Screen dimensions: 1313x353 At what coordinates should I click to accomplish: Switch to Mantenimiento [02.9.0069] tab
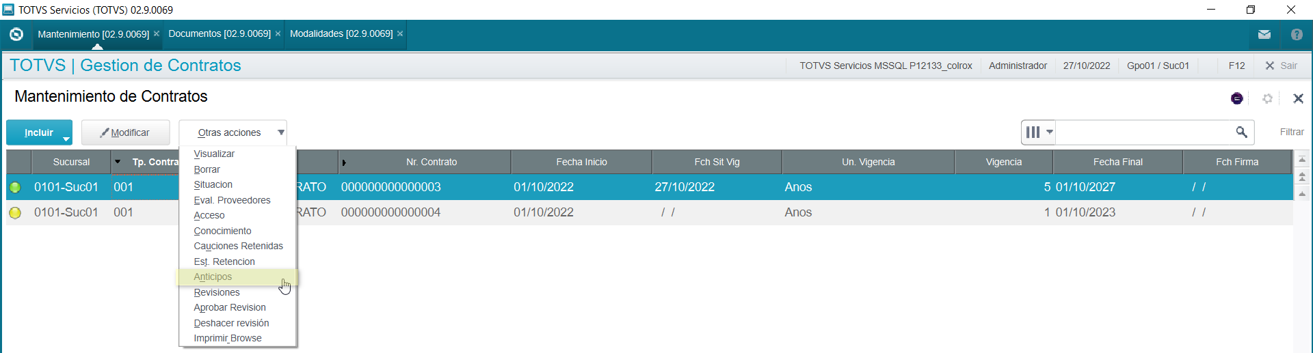click(x=93, y=33)
